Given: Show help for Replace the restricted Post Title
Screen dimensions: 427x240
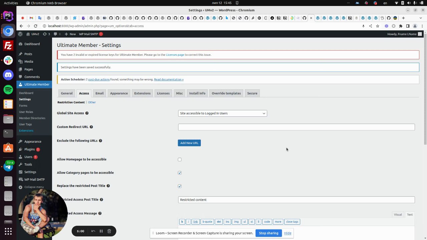Looking at the screenshot, I should click(x=108, y=186).
